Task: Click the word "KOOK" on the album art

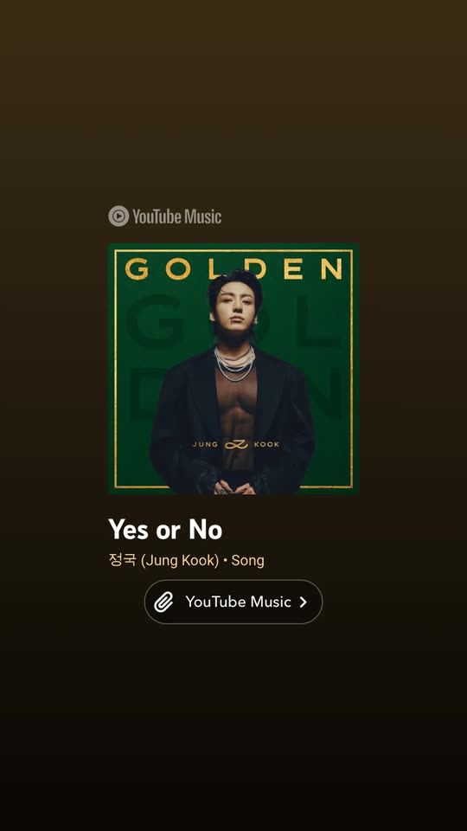Action: tap(267, 444)
